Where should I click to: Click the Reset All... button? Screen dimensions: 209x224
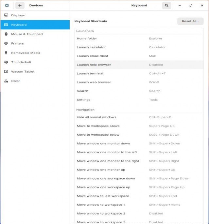[x=190, y=21]
